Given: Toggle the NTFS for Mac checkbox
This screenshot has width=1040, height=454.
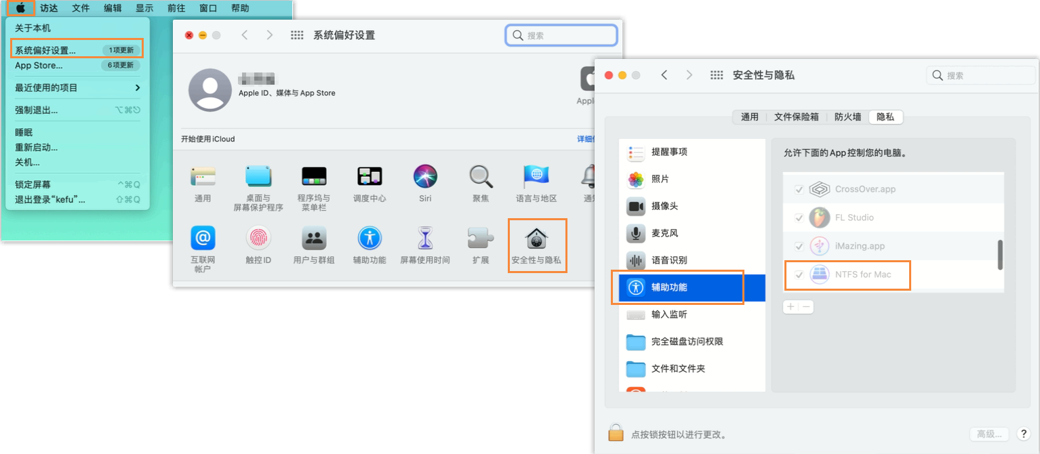Looking at the screenshot, I should point(799,274).
